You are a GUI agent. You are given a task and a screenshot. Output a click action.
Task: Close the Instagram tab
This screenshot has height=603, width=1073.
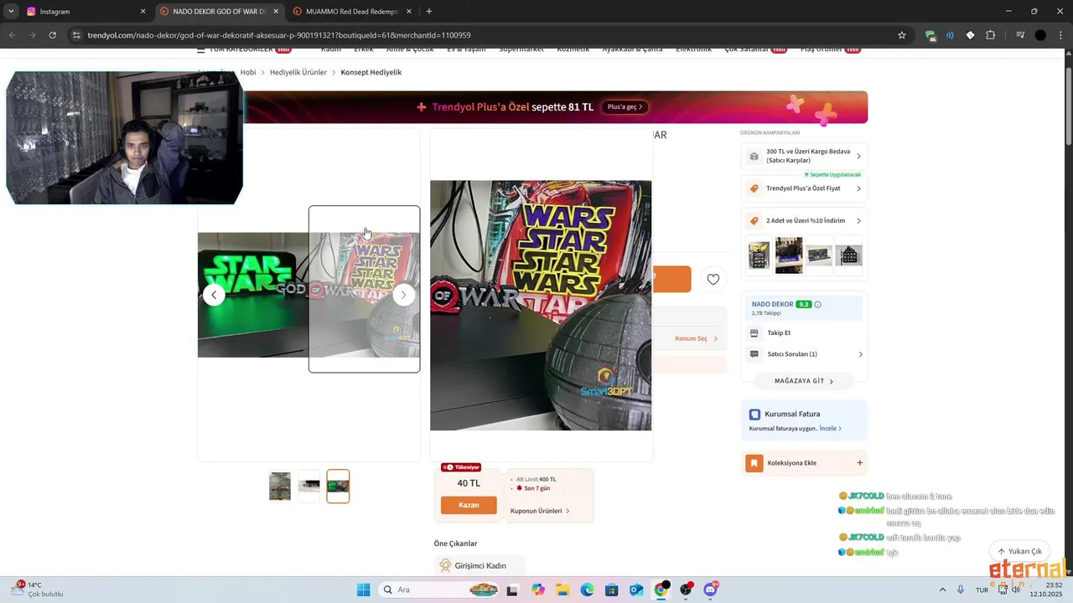[143, 12]
